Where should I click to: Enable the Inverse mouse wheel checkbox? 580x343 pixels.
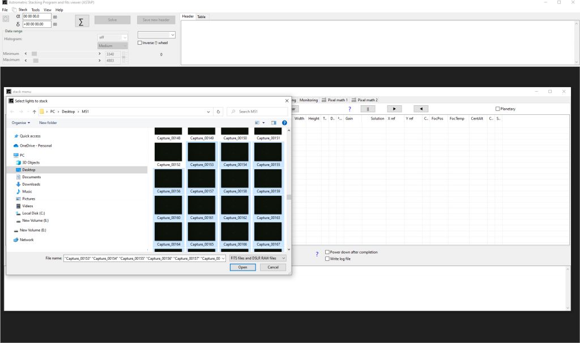tap(139, 43)
